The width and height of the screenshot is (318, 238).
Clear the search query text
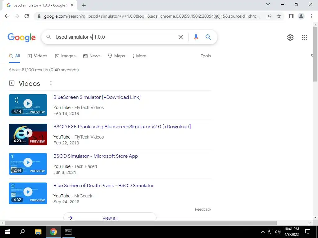tap(180, 37)
